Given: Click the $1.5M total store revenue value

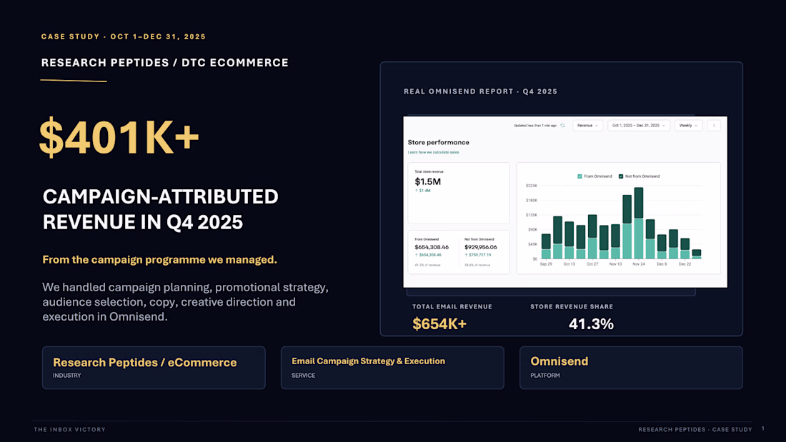Looking at the screenshot, I should (x=427, y=181).
